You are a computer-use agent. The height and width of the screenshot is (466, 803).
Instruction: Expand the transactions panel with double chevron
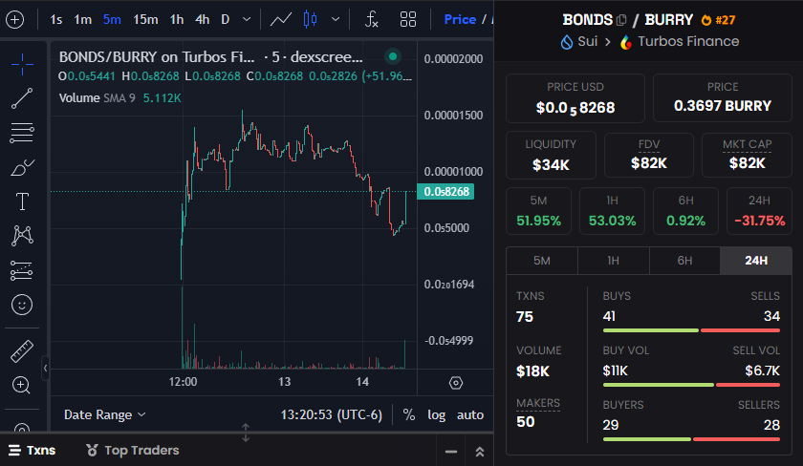click(x=480, y=452)
